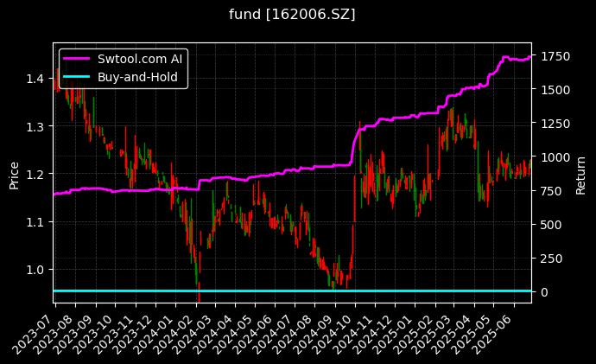The image size is (596, 364).
Task: Click the 0 return tick label
Action: (x=542, y=292)
